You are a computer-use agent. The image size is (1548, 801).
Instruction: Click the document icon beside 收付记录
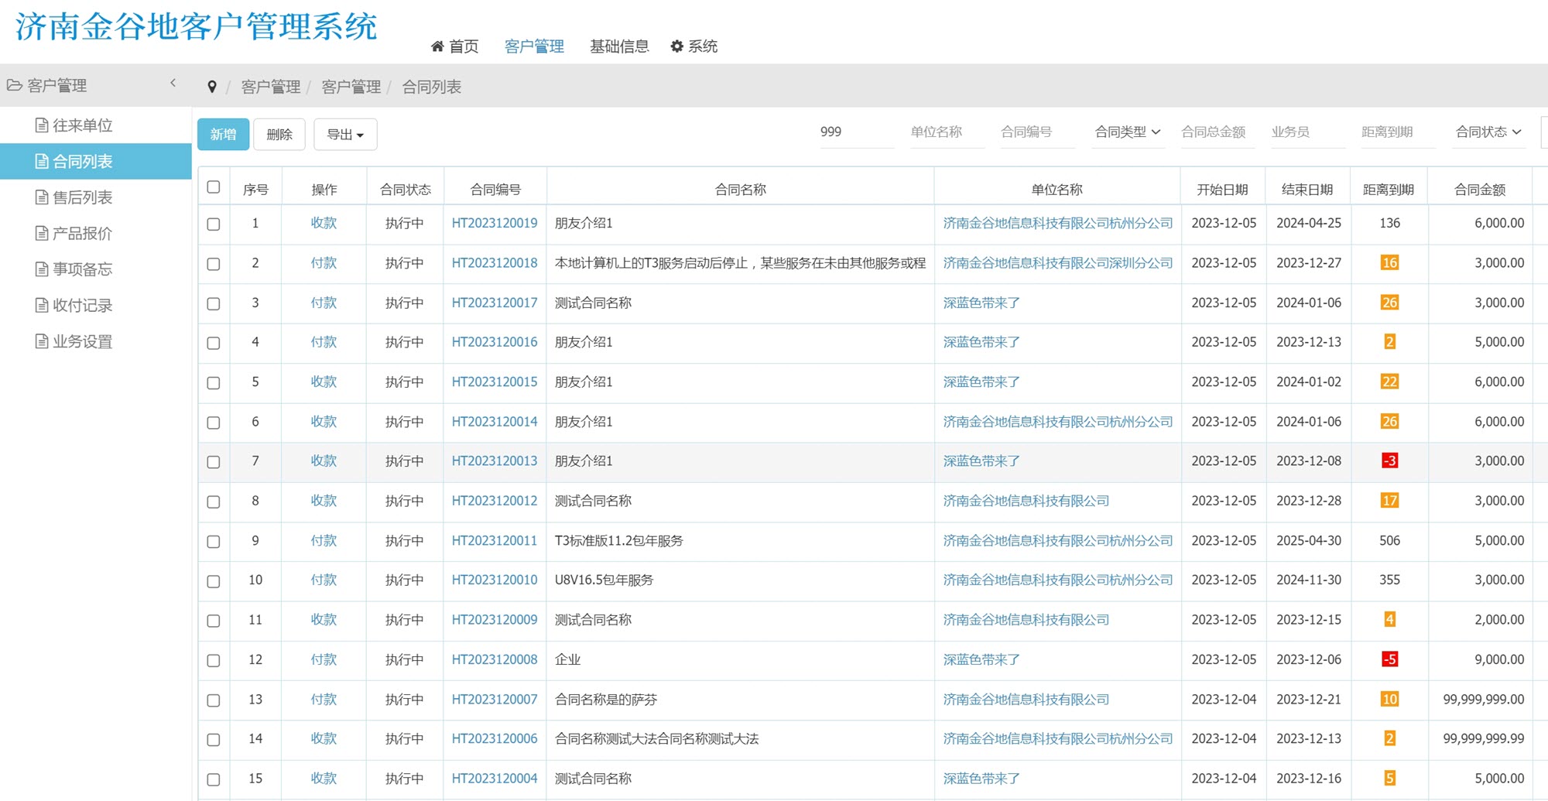42,305
